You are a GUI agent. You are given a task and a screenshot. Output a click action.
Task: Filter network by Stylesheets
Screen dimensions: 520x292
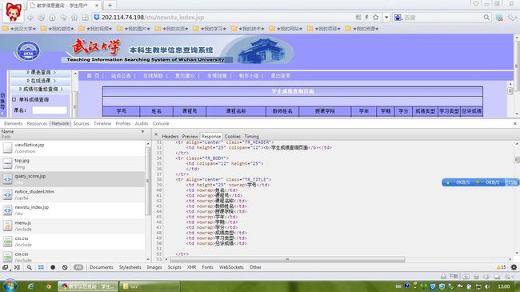tap(130, 267)
